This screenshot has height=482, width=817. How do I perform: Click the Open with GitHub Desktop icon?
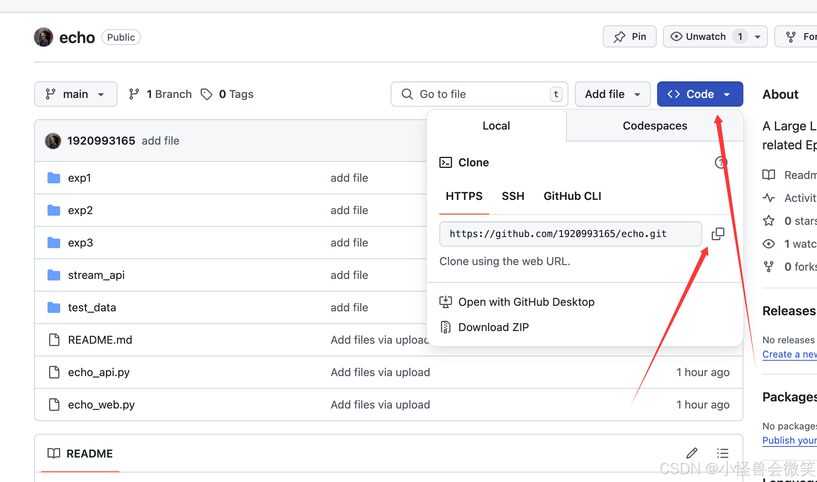click(x=446, y=302)
